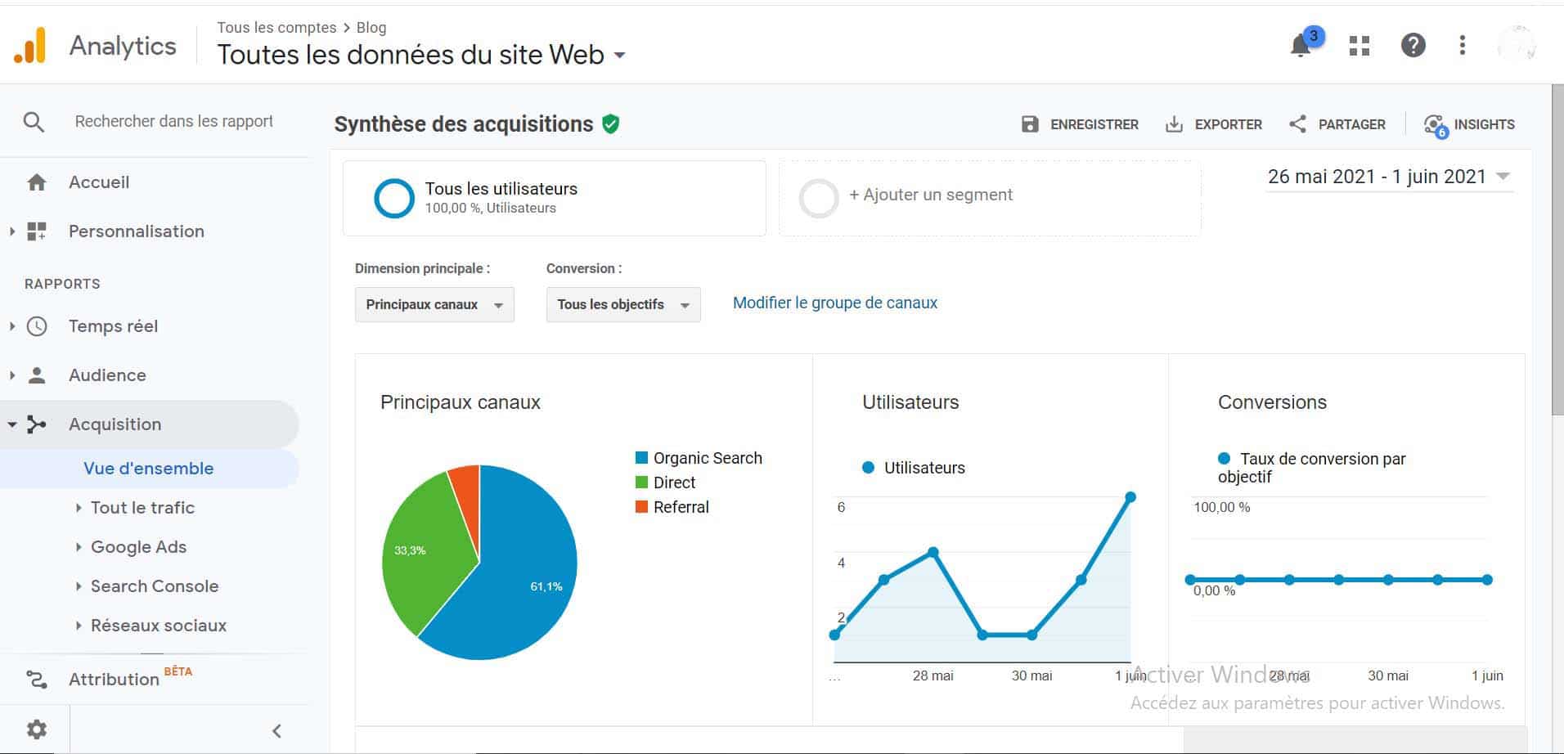The image size is (1564, 754).
Task: Collapse the sidebar with the chevron
Action: coord(276,730)
